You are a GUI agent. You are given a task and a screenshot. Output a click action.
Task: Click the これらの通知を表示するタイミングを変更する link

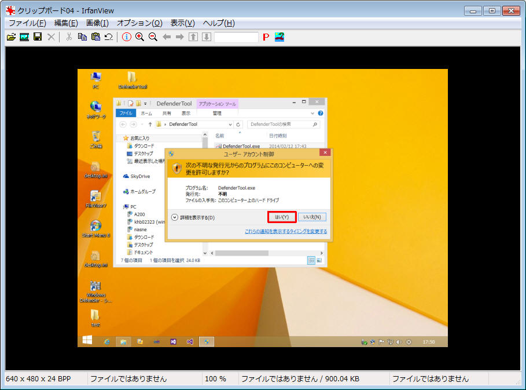(286, 231)
